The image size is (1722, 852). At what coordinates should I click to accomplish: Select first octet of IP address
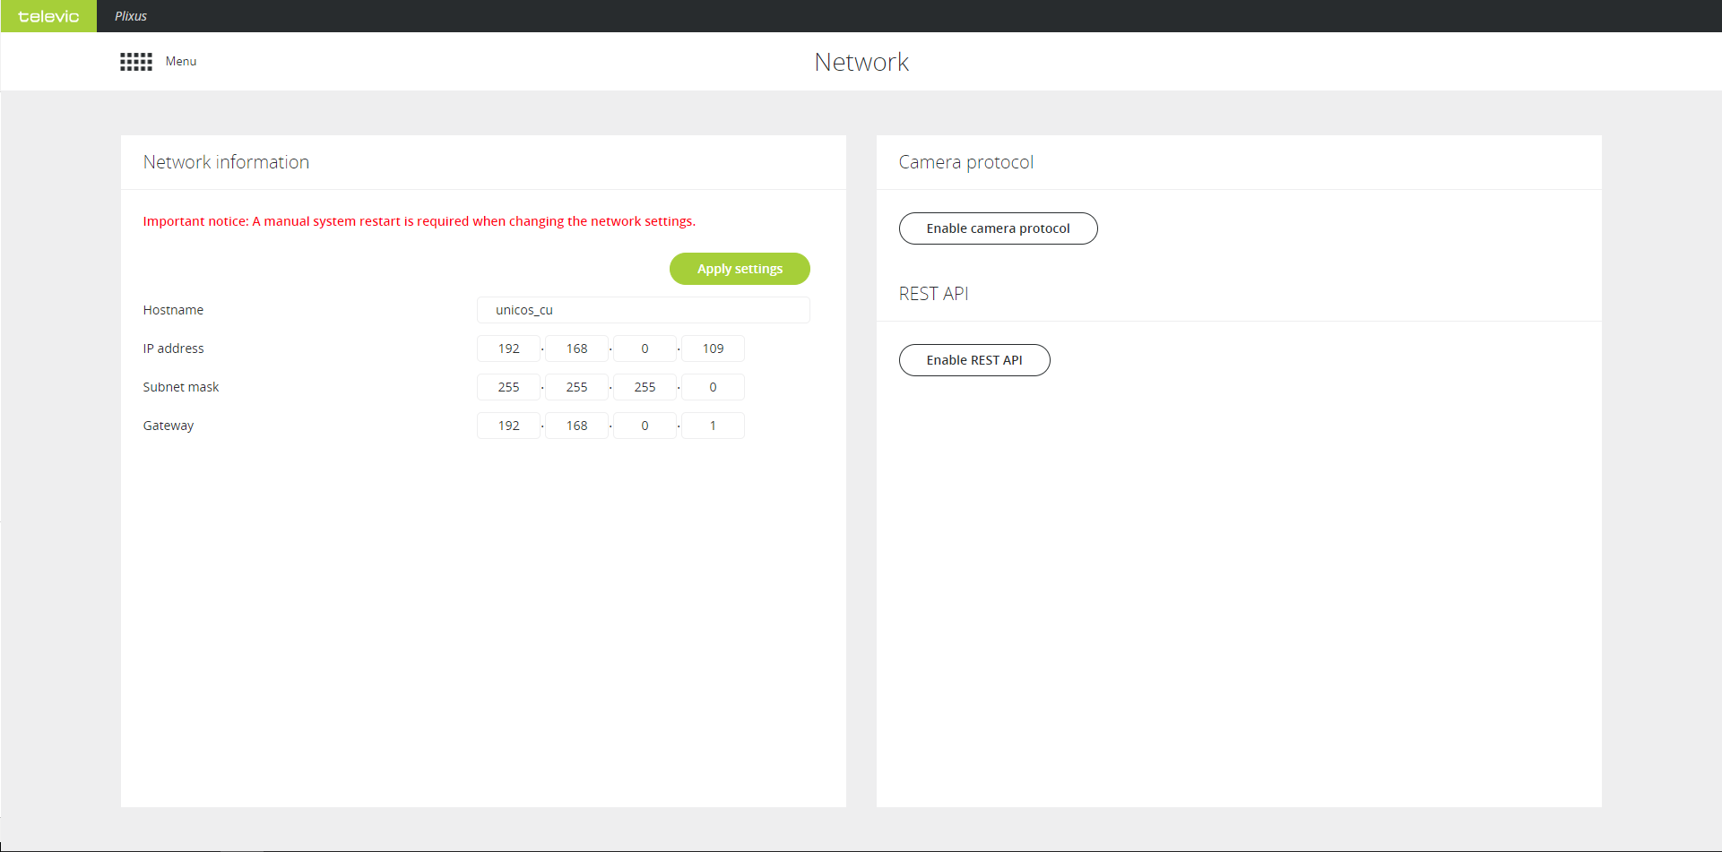tap(508, 349)
